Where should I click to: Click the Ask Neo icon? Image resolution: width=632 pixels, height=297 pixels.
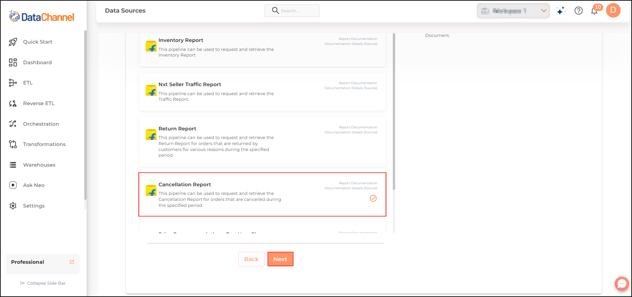pos(13,185)
